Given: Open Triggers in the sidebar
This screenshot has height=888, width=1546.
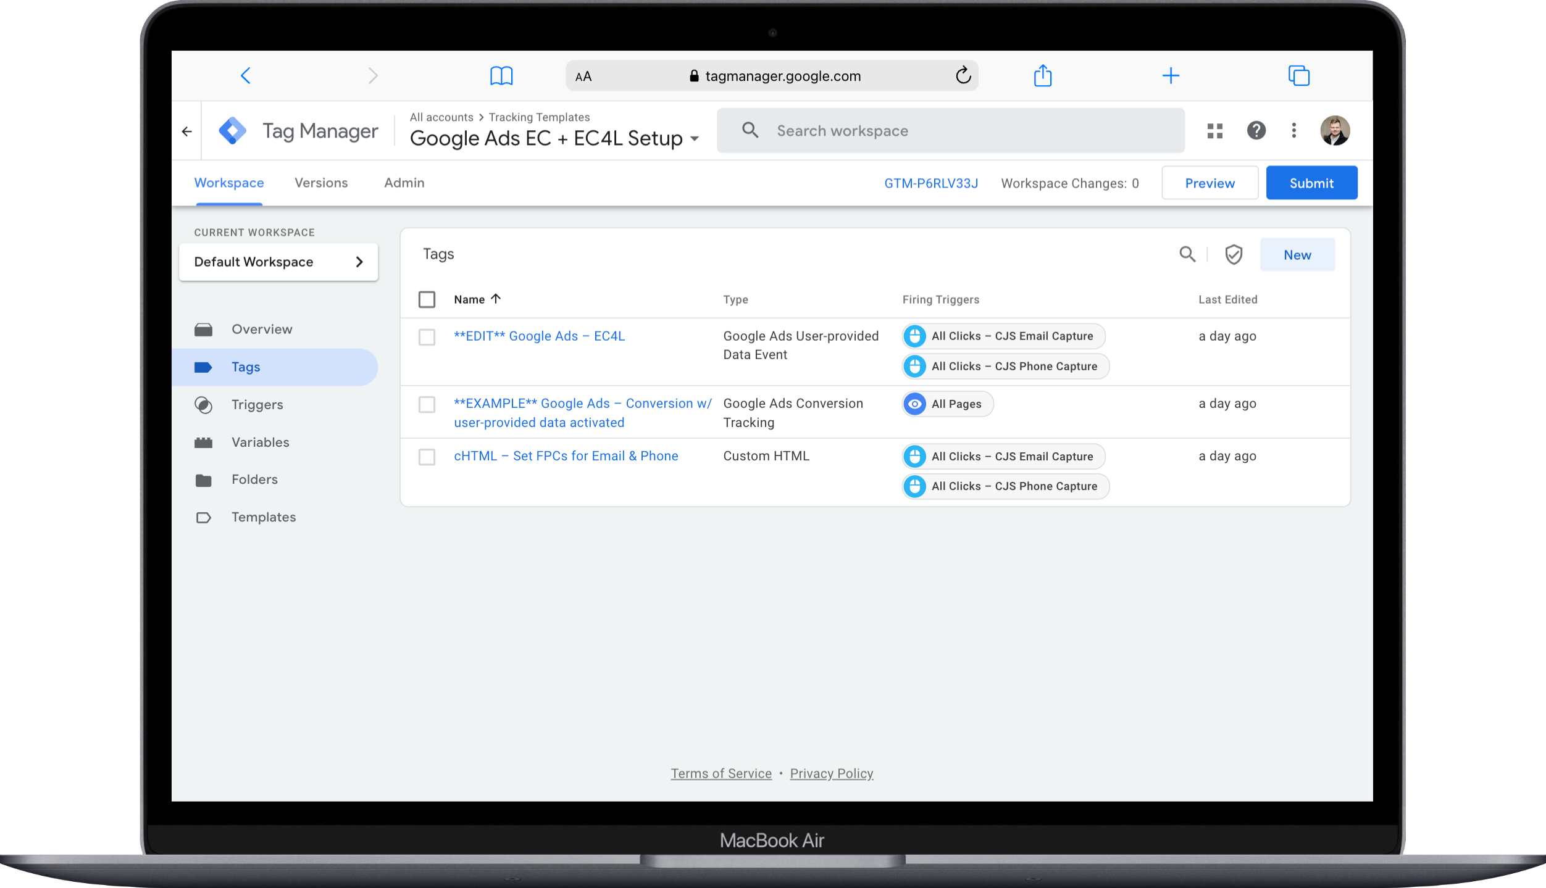Looking at the screenshot, I should (257, 405).
